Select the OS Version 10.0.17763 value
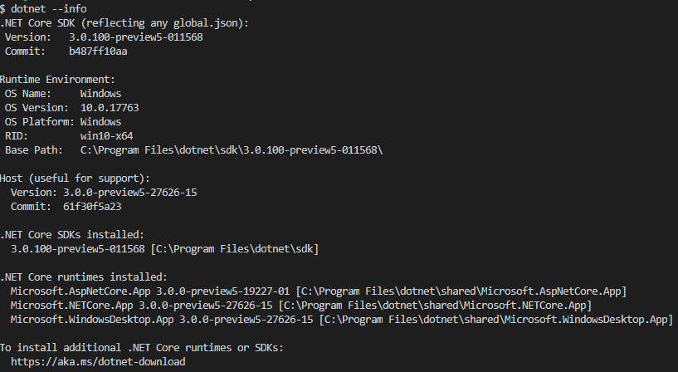 [x=110, y=108]
